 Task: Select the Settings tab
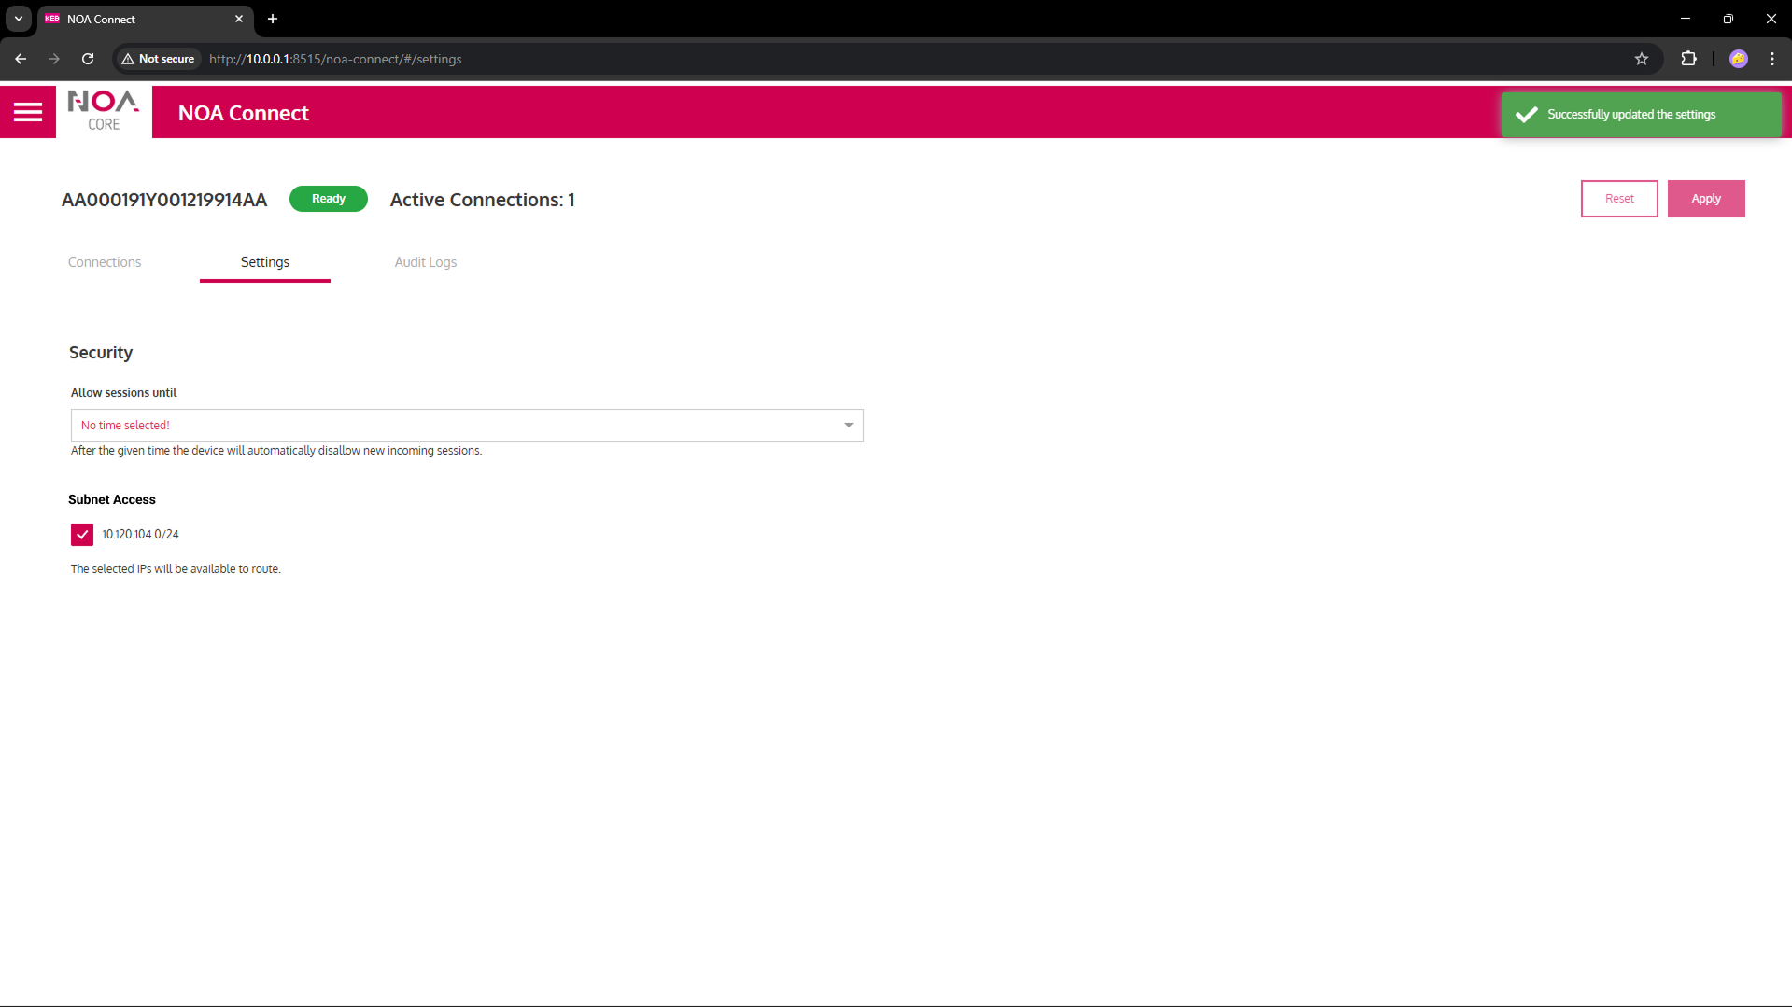point(265,262)
